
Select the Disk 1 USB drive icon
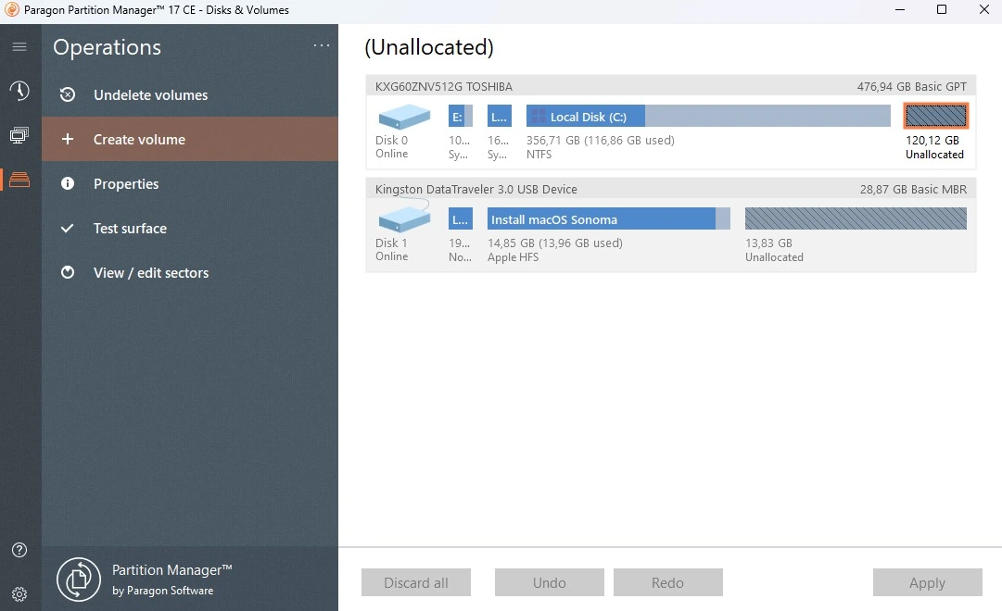click(x=404, y=216)
